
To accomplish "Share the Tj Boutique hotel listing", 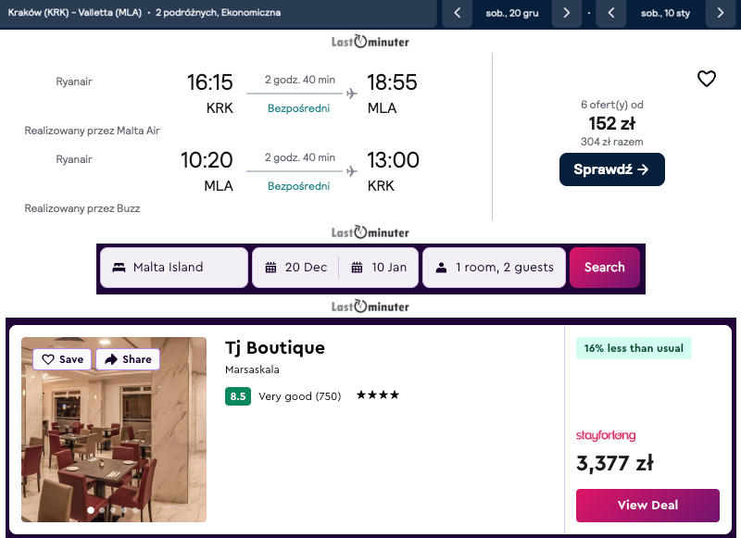I will point(128,359).
